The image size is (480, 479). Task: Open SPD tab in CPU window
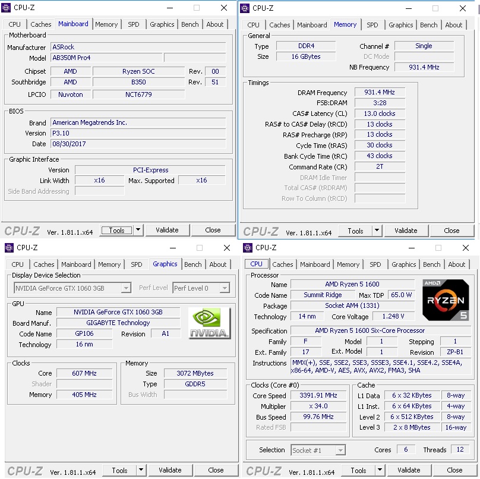375,264
